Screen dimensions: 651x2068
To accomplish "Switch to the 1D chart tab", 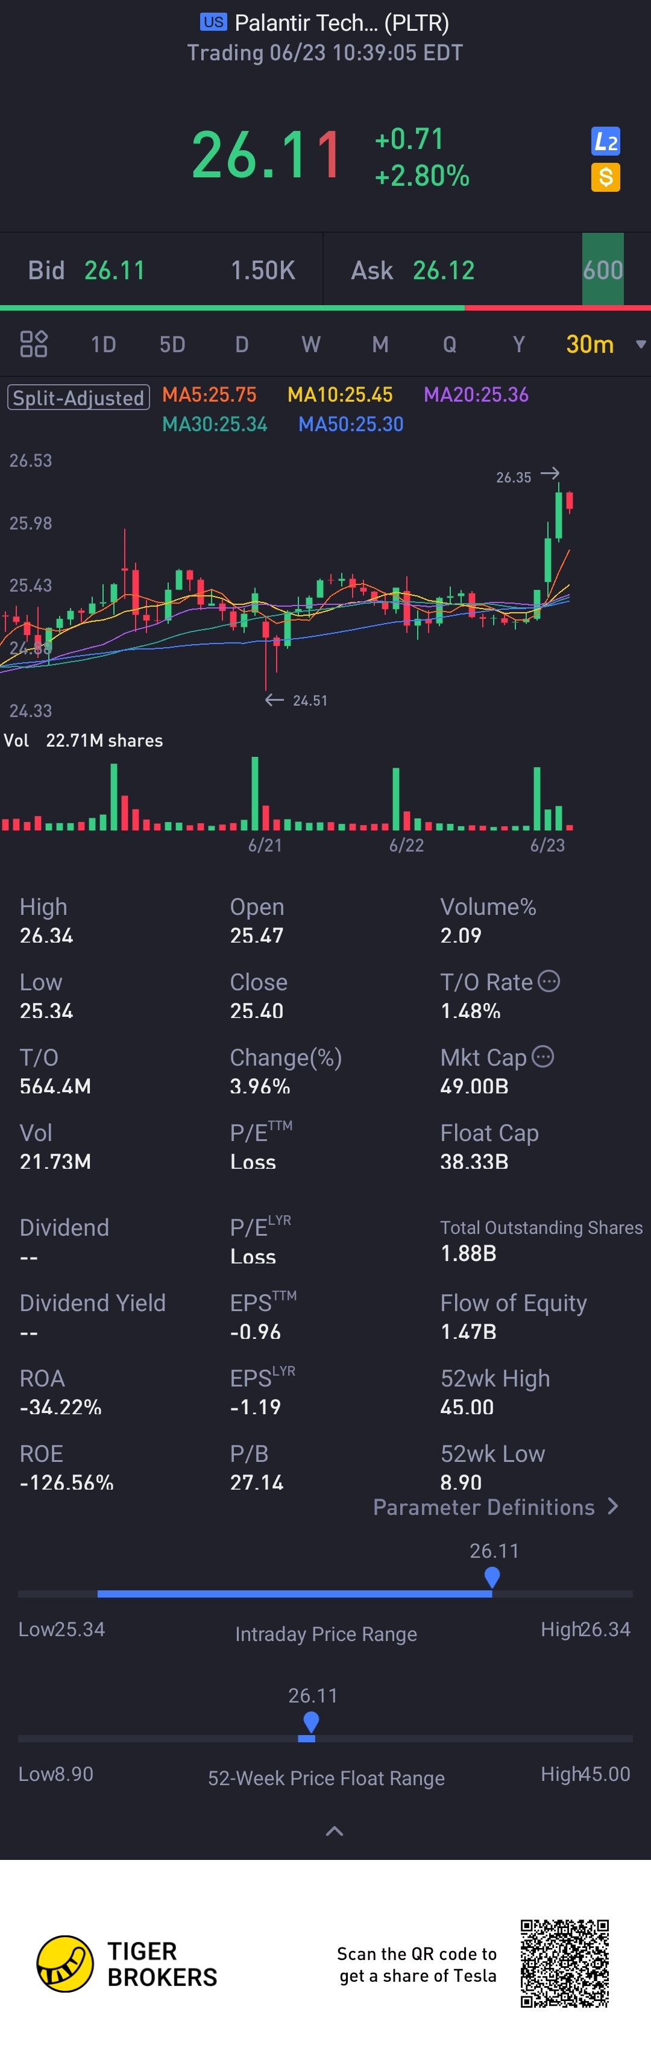I will [x=104, y=344].
